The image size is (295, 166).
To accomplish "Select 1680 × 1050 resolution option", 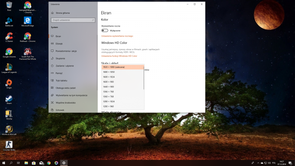I will point(110,72).
